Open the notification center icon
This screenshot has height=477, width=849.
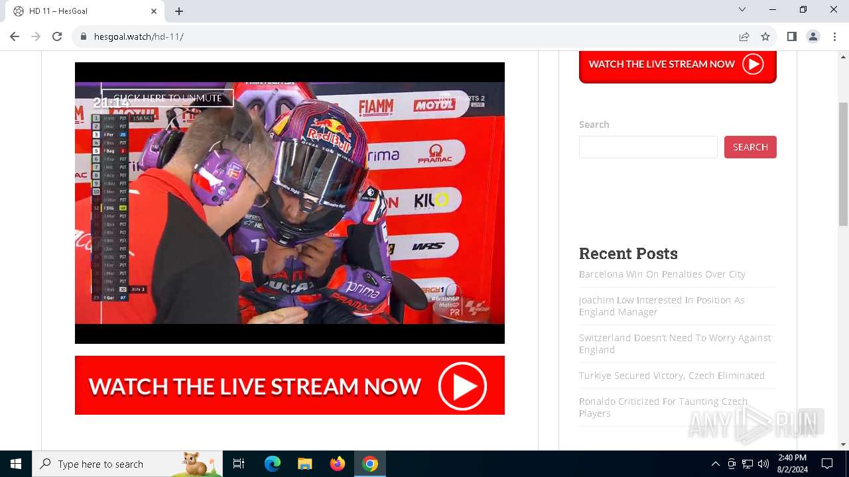pyautogui.click(x=827, y=464)
